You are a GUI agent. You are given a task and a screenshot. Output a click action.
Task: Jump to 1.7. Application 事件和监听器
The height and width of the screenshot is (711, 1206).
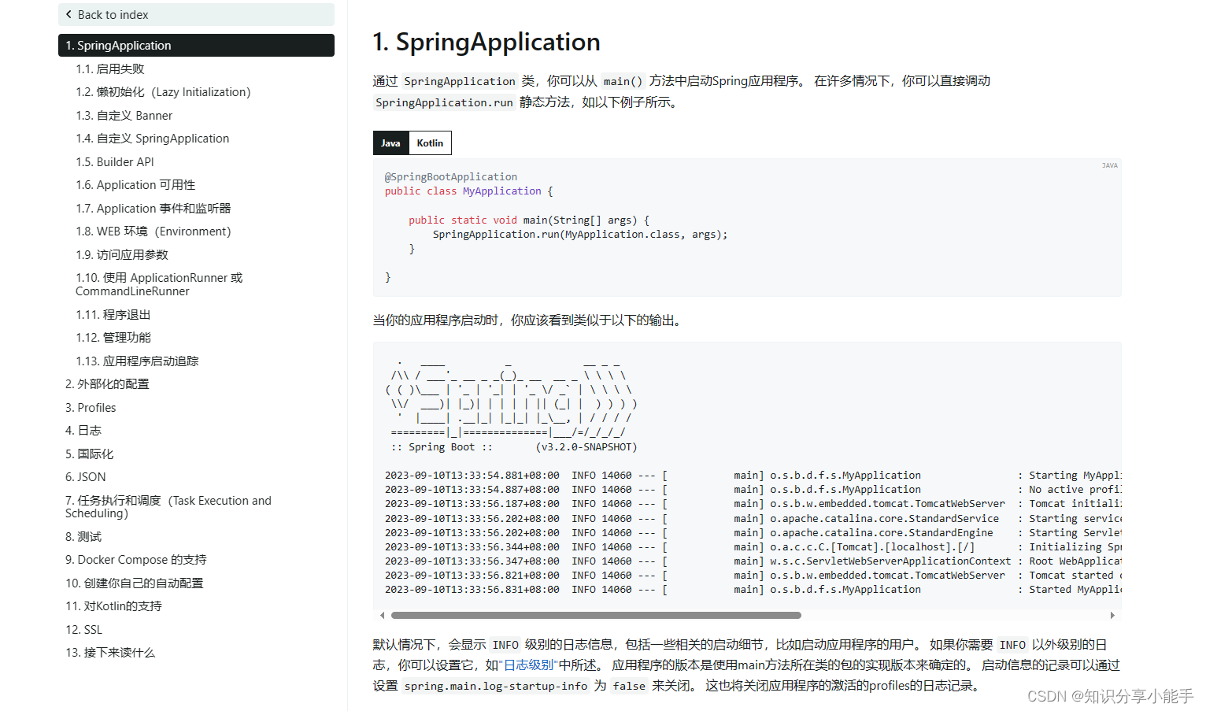(x=154, y=209)
